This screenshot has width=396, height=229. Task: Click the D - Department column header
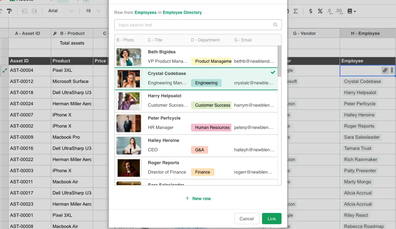[206, 40]
